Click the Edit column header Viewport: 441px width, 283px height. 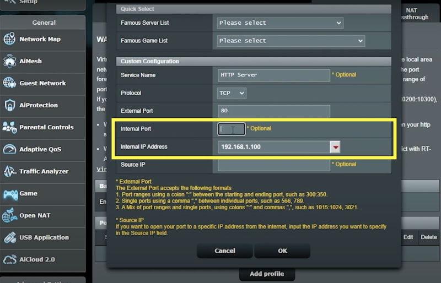pyautogui.click(x=408, y=237)
